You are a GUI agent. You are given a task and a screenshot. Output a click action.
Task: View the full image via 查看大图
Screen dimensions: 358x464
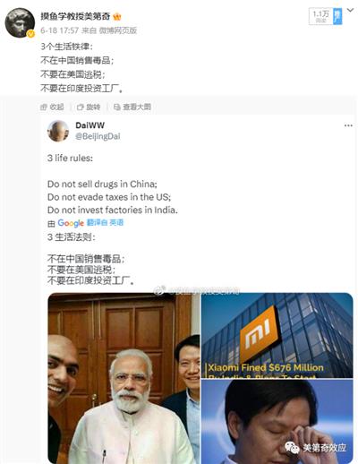coord(132,107)
